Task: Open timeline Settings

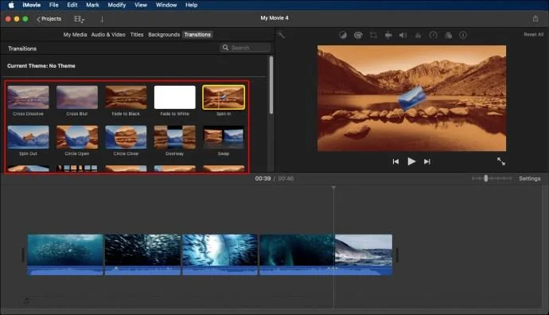Action: [x=529, y=178]
